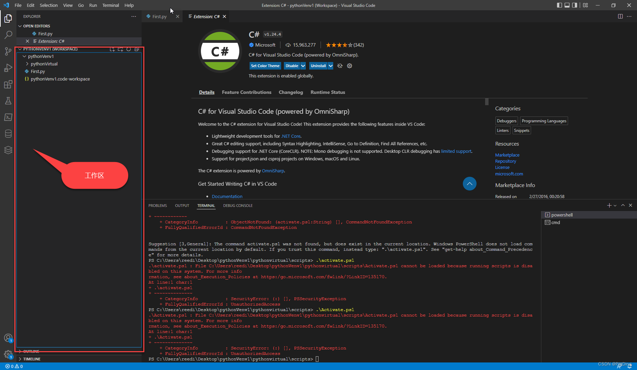Open pythonVenv1.code-workspace file in tree

pos(60,79)
